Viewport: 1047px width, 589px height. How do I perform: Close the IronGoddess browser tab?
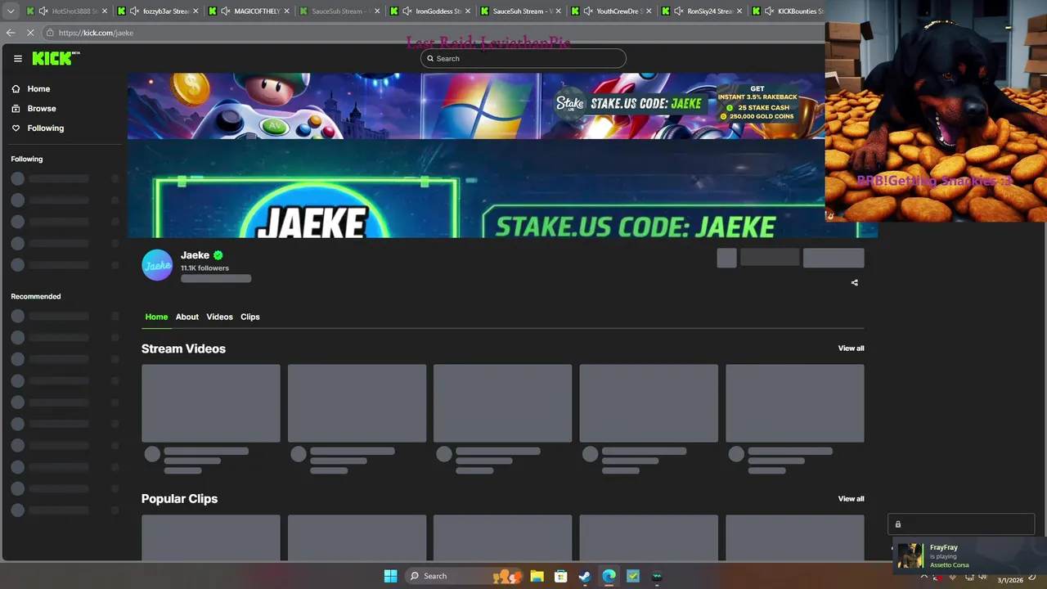pos(468,11)
